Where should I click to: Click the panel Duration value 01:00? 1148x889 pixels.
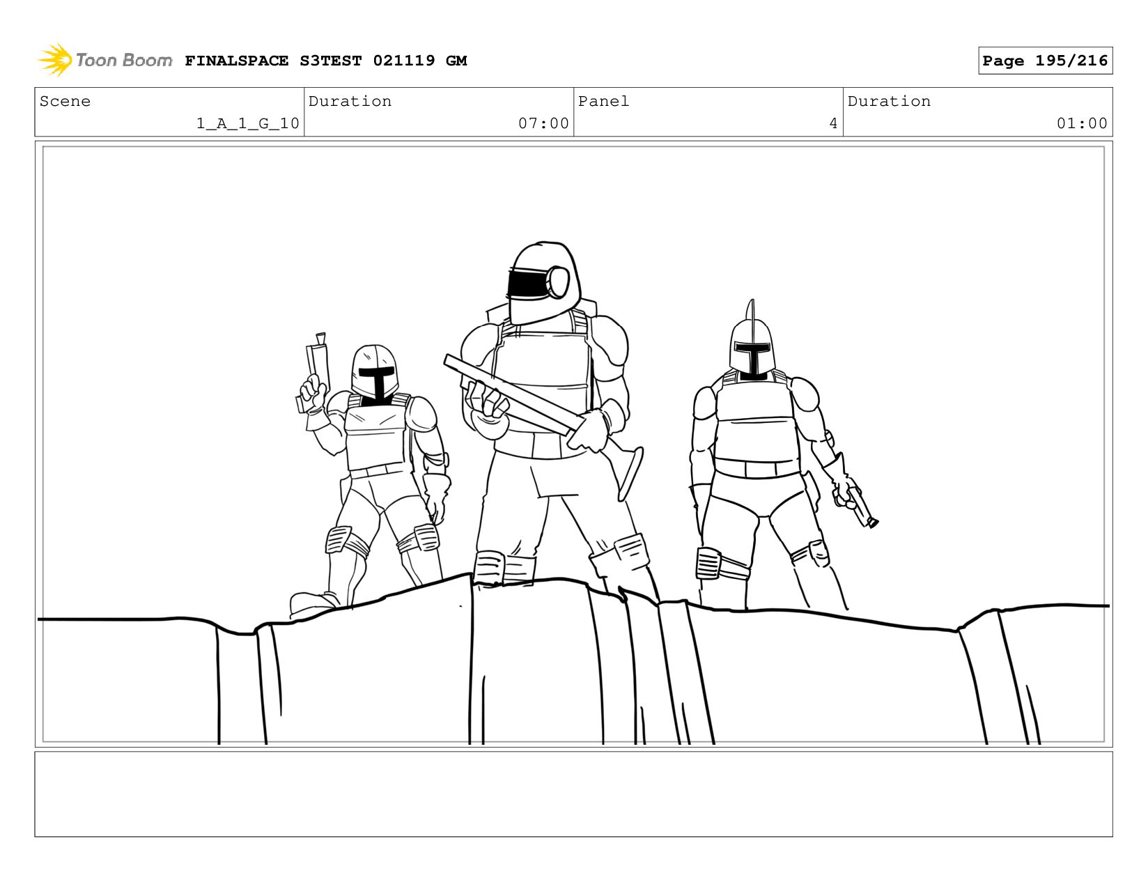[x=1082, y=123]
